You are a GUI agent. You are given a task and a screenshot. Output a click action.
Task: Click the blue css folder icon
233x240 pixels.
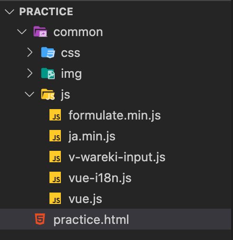[48, 53]
